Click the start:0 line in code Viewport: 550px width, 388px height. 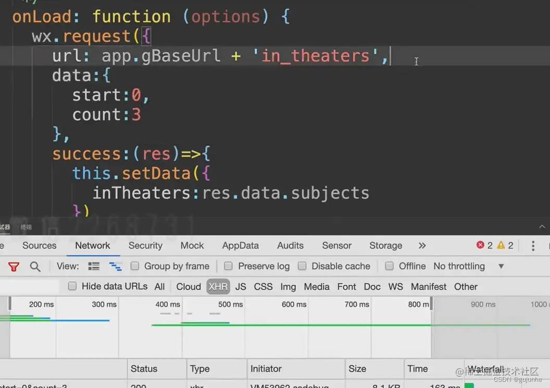pyautogui.click(x=110, y=95)
